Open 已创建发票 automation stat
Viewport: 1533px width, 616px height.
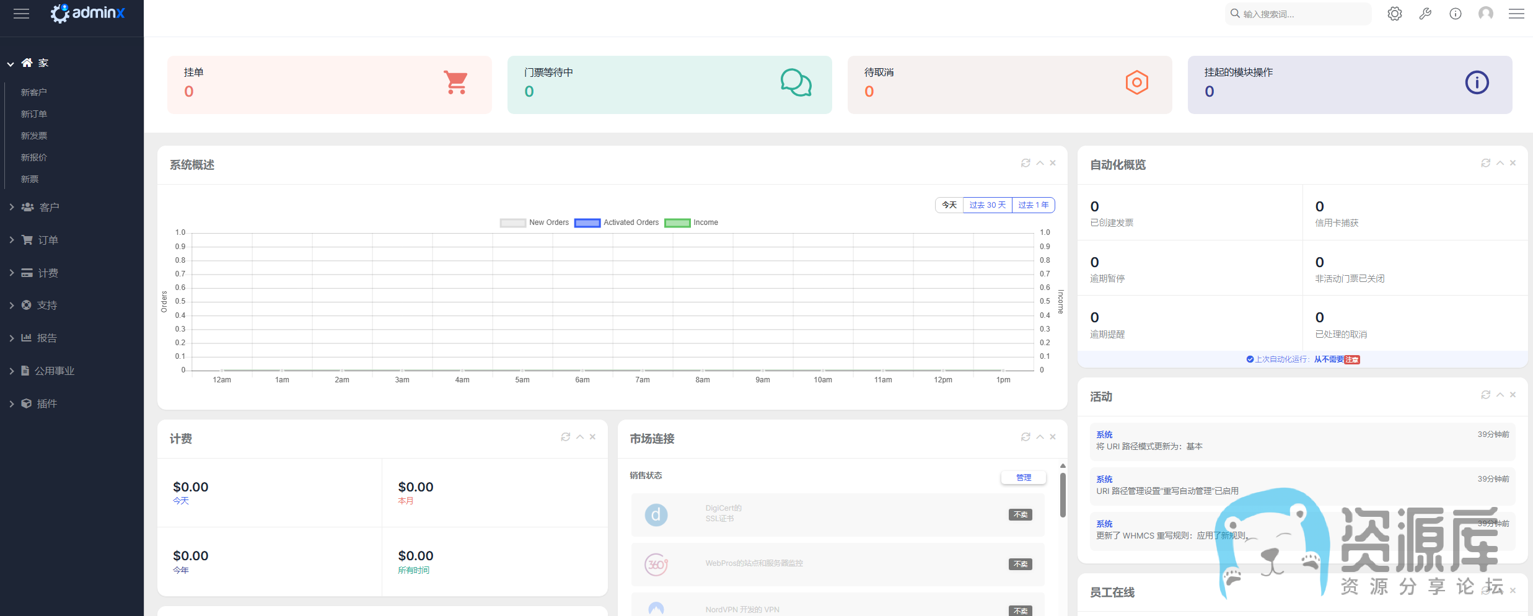click(1112, 223)
